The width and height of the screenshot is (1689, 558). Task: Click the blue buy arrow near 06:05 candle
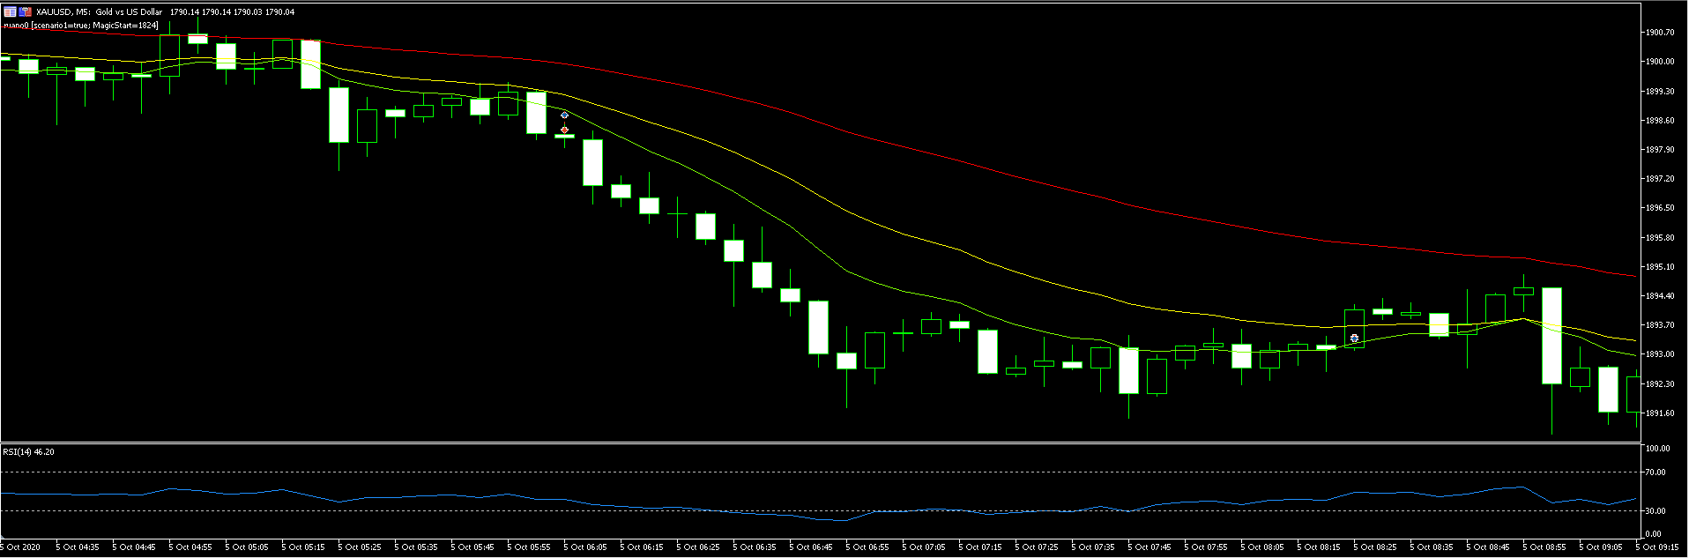point(564,115)
